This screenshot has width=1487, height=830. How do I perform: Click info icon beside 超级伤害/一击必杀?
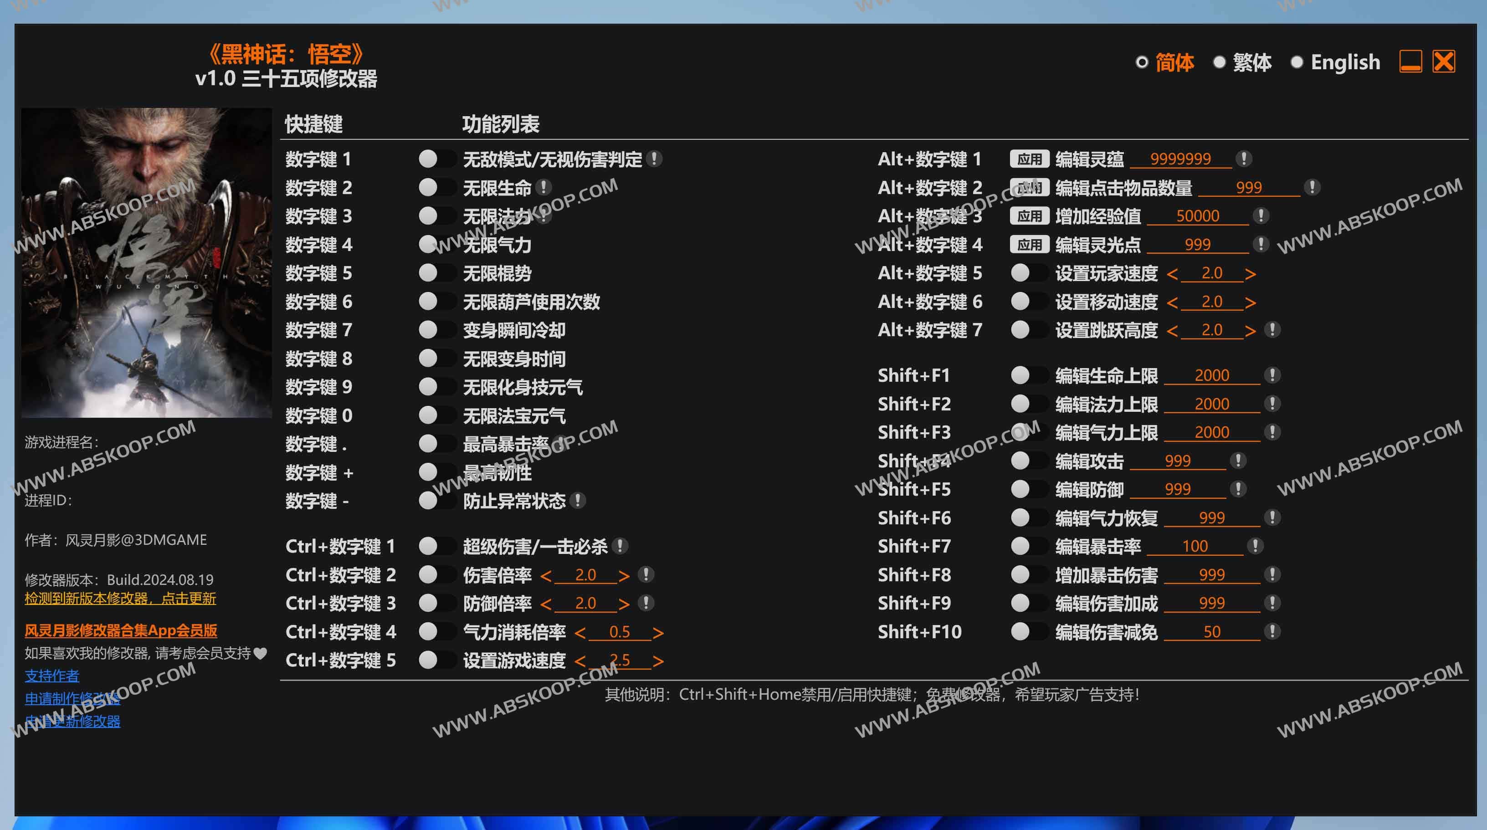620,546
